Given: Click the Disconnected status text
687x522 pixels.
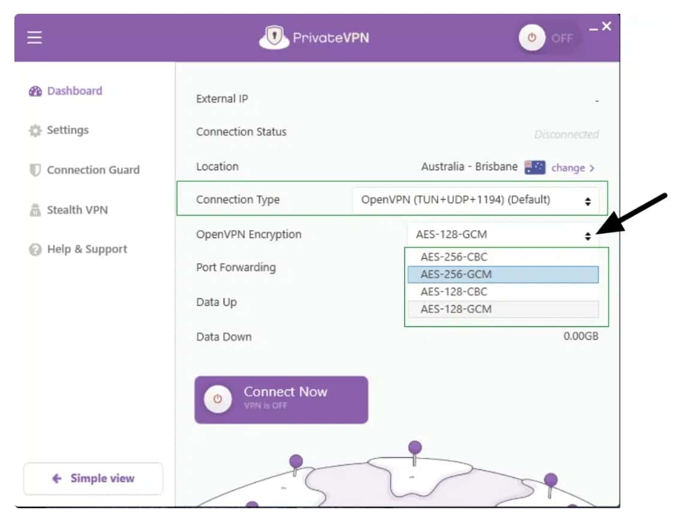Looking at the screenshot, I should [566, 134].
